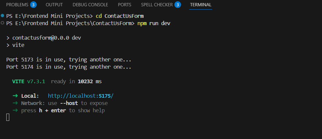Click the green arrow beside Local

[15, 96]
